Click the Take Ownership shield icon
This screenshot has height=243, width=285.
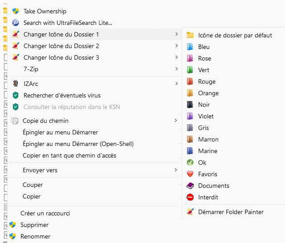16,11
